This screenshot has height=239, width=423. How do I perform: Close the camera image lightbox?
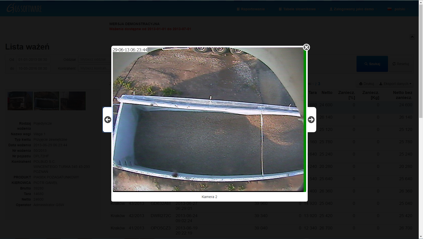(x=306, y=47)
